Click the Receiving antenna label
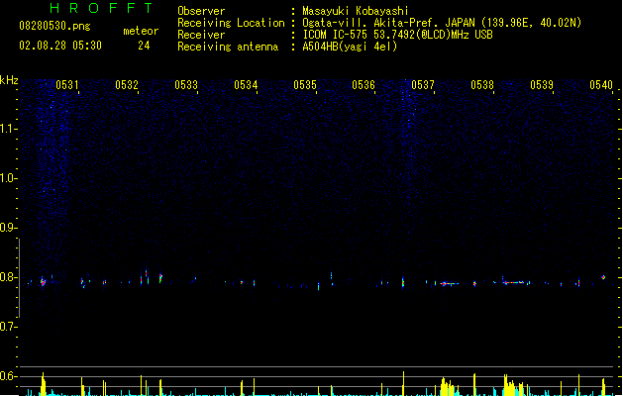The image size is (623, 396). tap(228, 47)
